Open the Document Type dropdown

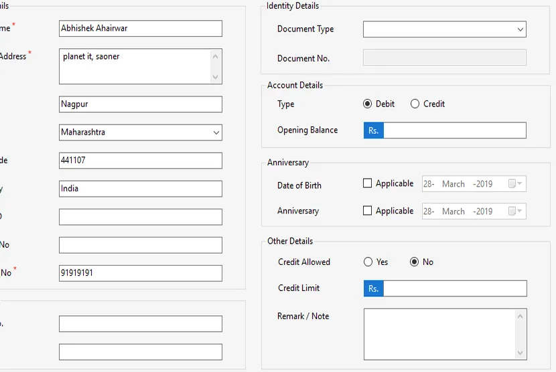click(444, 29)
